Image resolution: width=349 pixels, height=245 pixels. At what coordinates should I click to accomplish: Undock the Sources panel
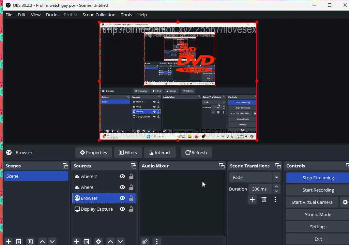point(134,166)
